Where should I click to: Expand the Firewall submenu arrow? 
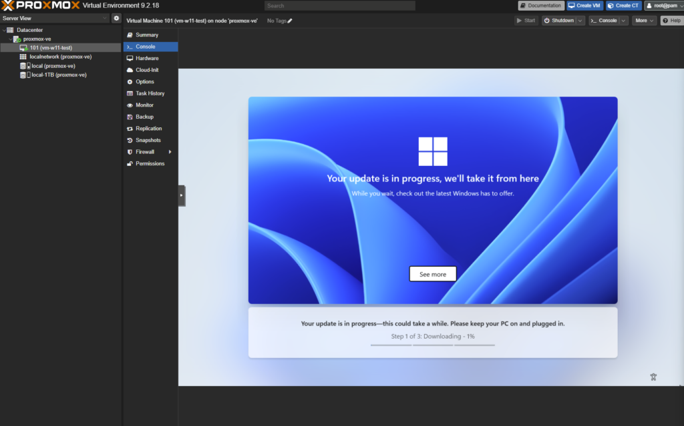point(170,152)
